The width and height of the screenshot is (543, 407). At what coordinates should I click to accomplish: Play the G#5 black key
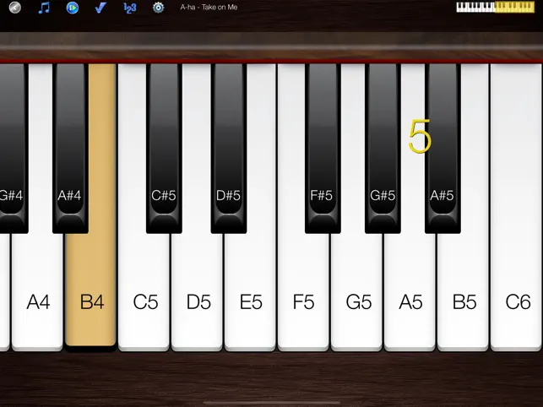point(383,149)
